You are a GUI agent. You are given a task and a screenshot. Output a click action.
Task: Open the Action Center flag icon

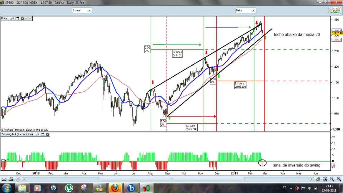pos(303,188)
